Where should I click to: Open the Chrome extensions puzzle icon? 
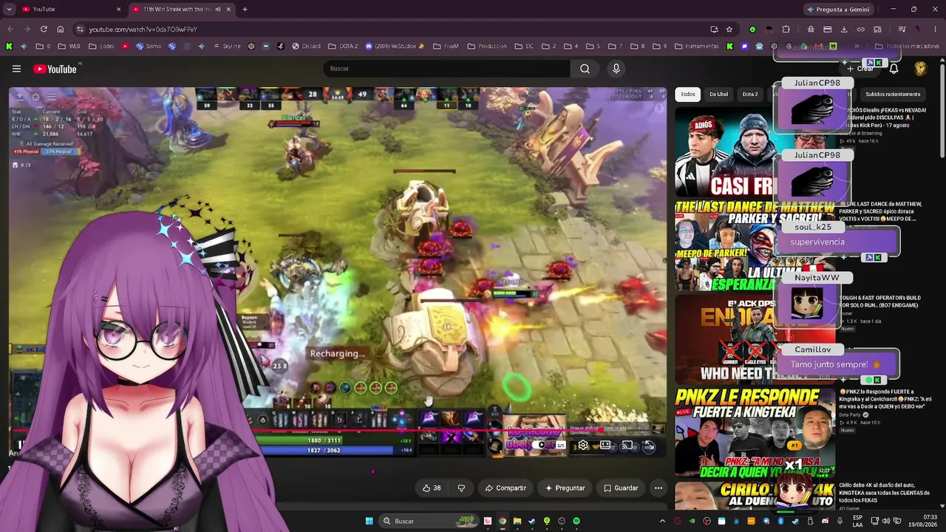point(786,30)
